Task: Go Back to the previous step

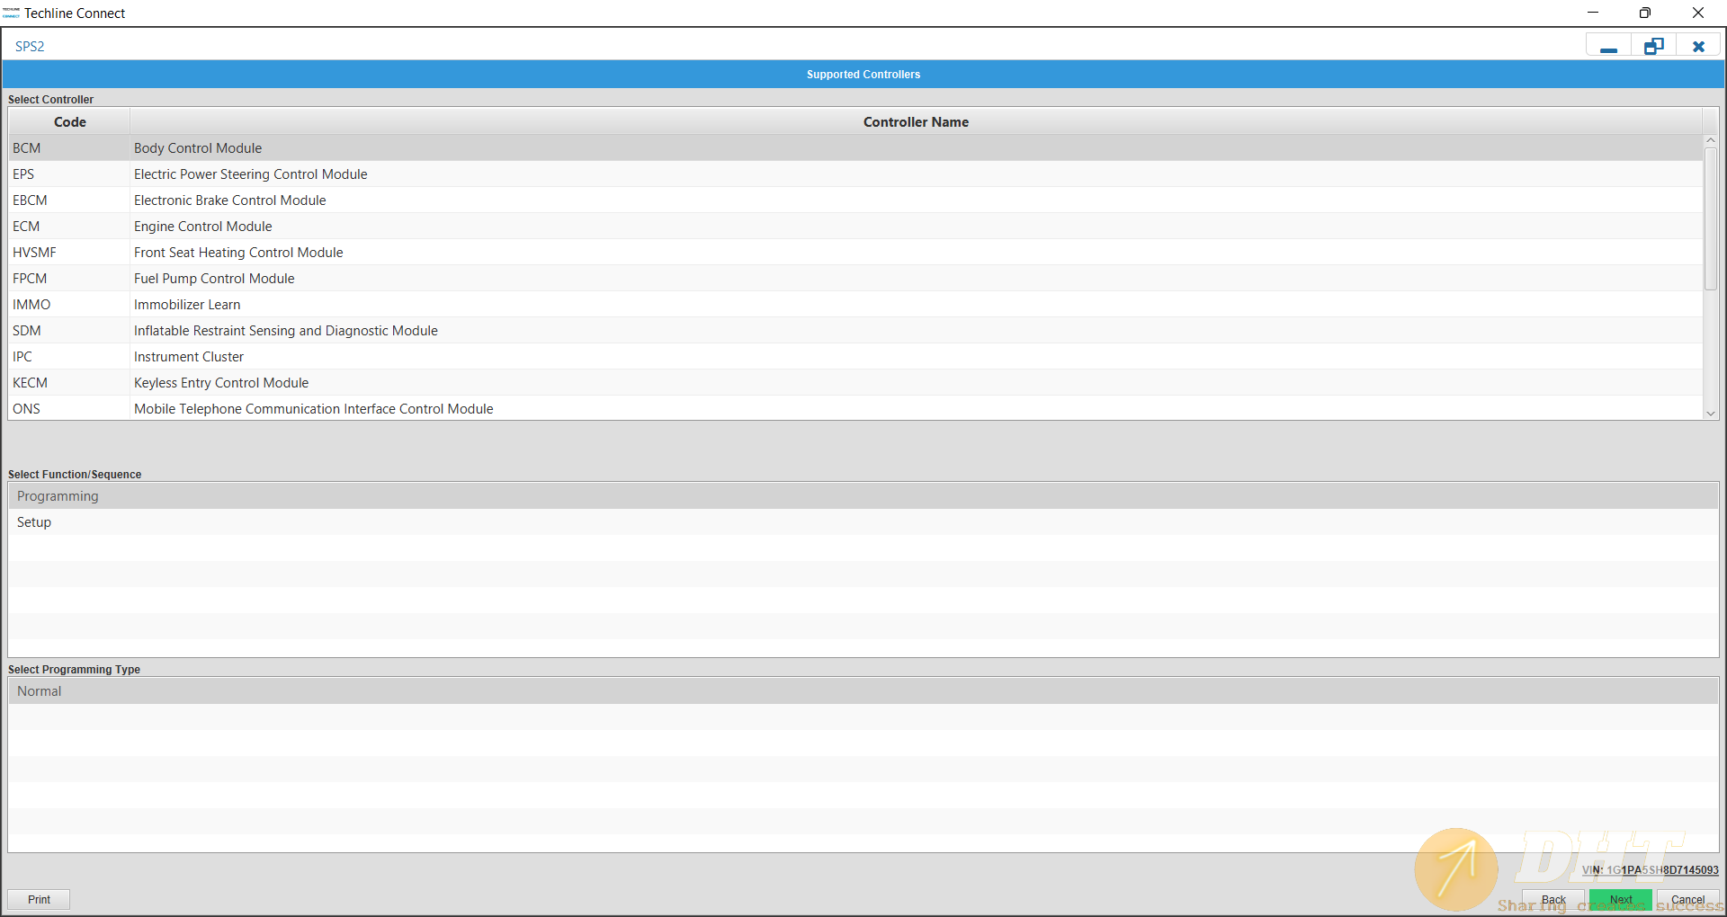Action: tap(1553, 899)
